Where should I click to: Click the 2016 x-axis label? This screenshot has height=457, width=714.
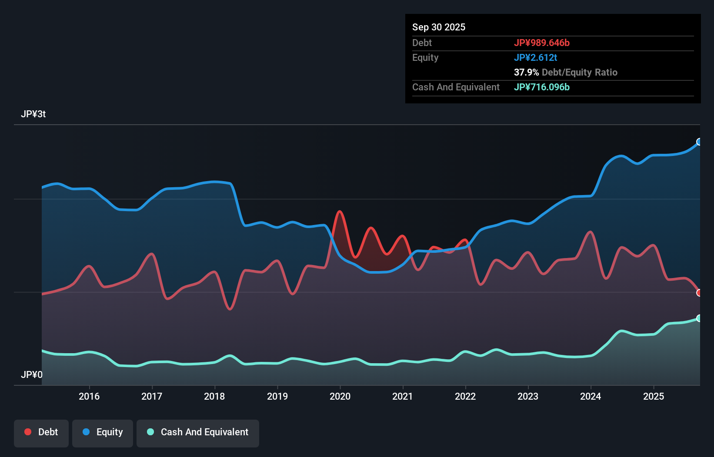[89, 396]
